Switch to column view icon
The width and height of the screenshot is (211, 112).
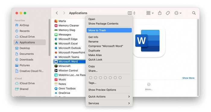pyautogui.click(x=130, y=13)
